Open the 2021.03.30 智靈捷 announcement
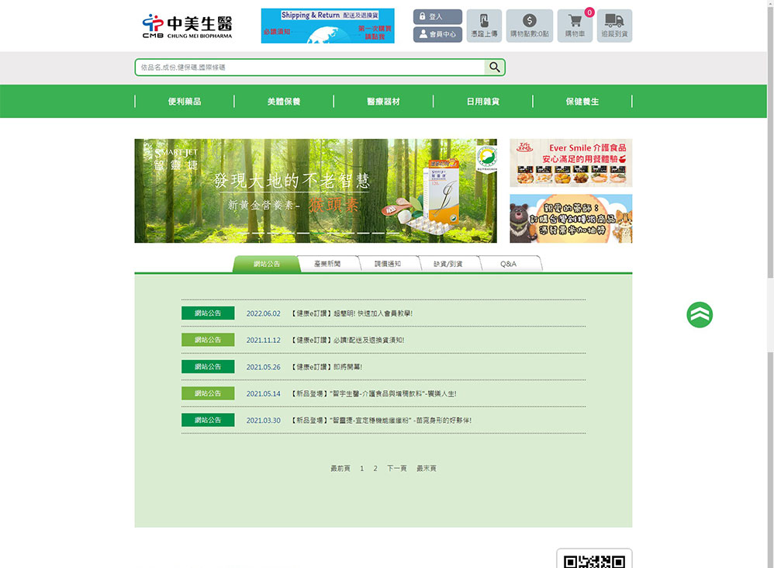 click(x=382, y=421)
